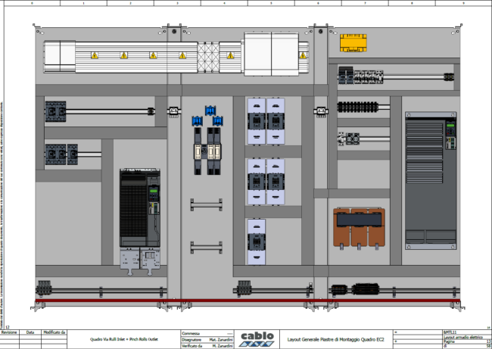Select the 'Quadro Via Rulli Inlet' description text
This screenshot has height=349, width=492.
coord(133,339)
